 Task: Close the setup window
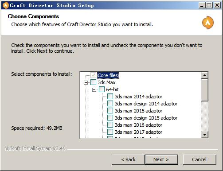point(217,5)
